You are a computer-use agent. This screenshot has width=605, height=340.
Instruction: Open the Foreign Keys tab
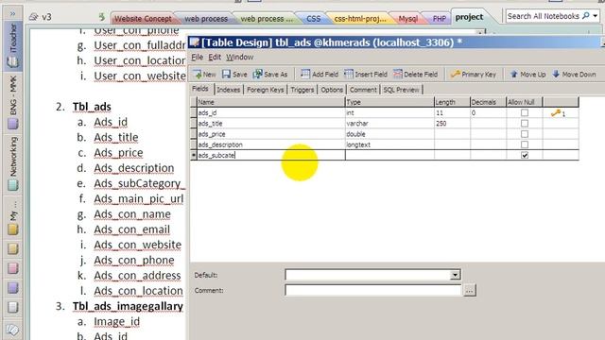pos(266,90)
